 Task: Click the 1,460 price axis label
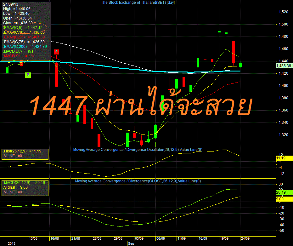283,49
